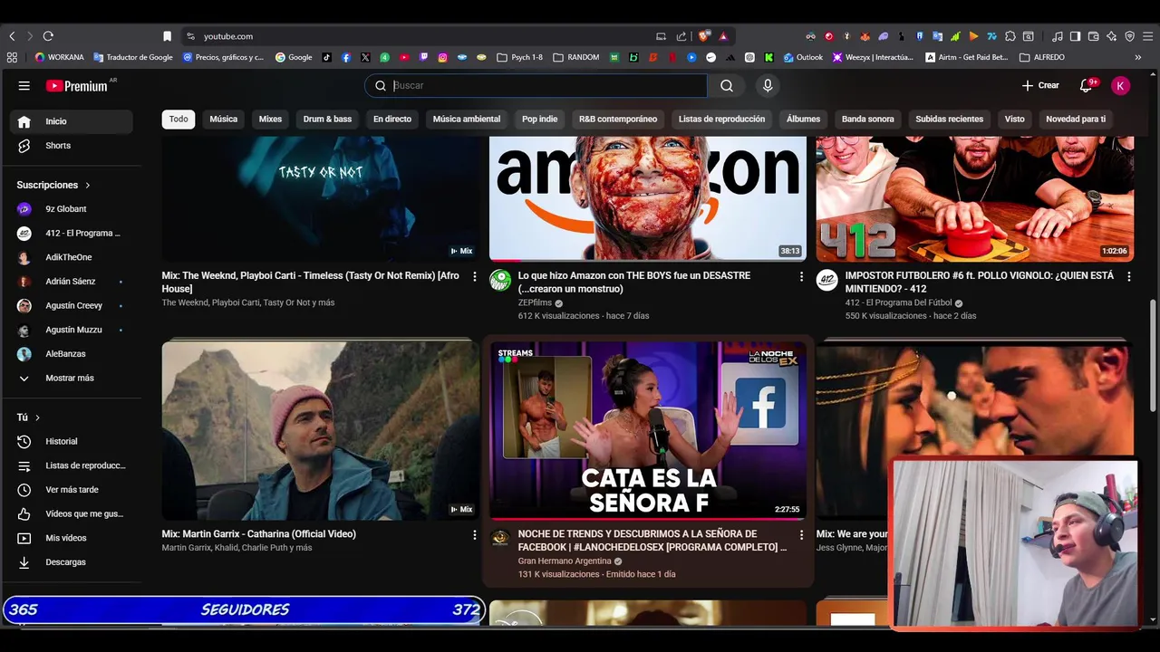Open Agustin Muzzu channel in sidebar
The image size is (1160, 652).
[x=71, y=330]
